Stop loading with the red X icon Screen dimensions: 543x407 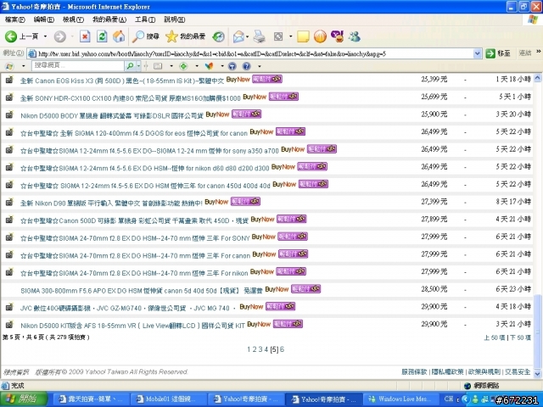85,36
